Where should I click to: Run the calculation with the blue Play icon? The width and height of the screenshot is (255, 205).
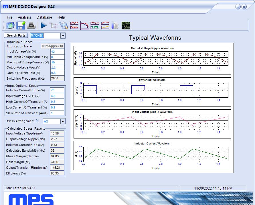click(x=44, y=25)
